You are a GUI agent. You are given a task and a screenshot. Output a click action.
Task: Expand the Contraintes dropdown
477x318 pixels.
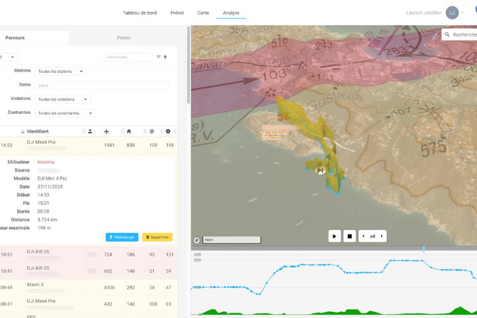click(66, 113)
